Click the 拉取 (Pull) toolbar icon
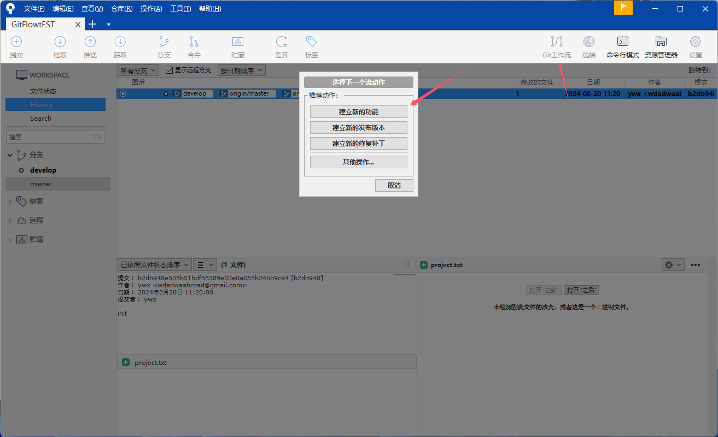The image size is (718, 437). 60,42
